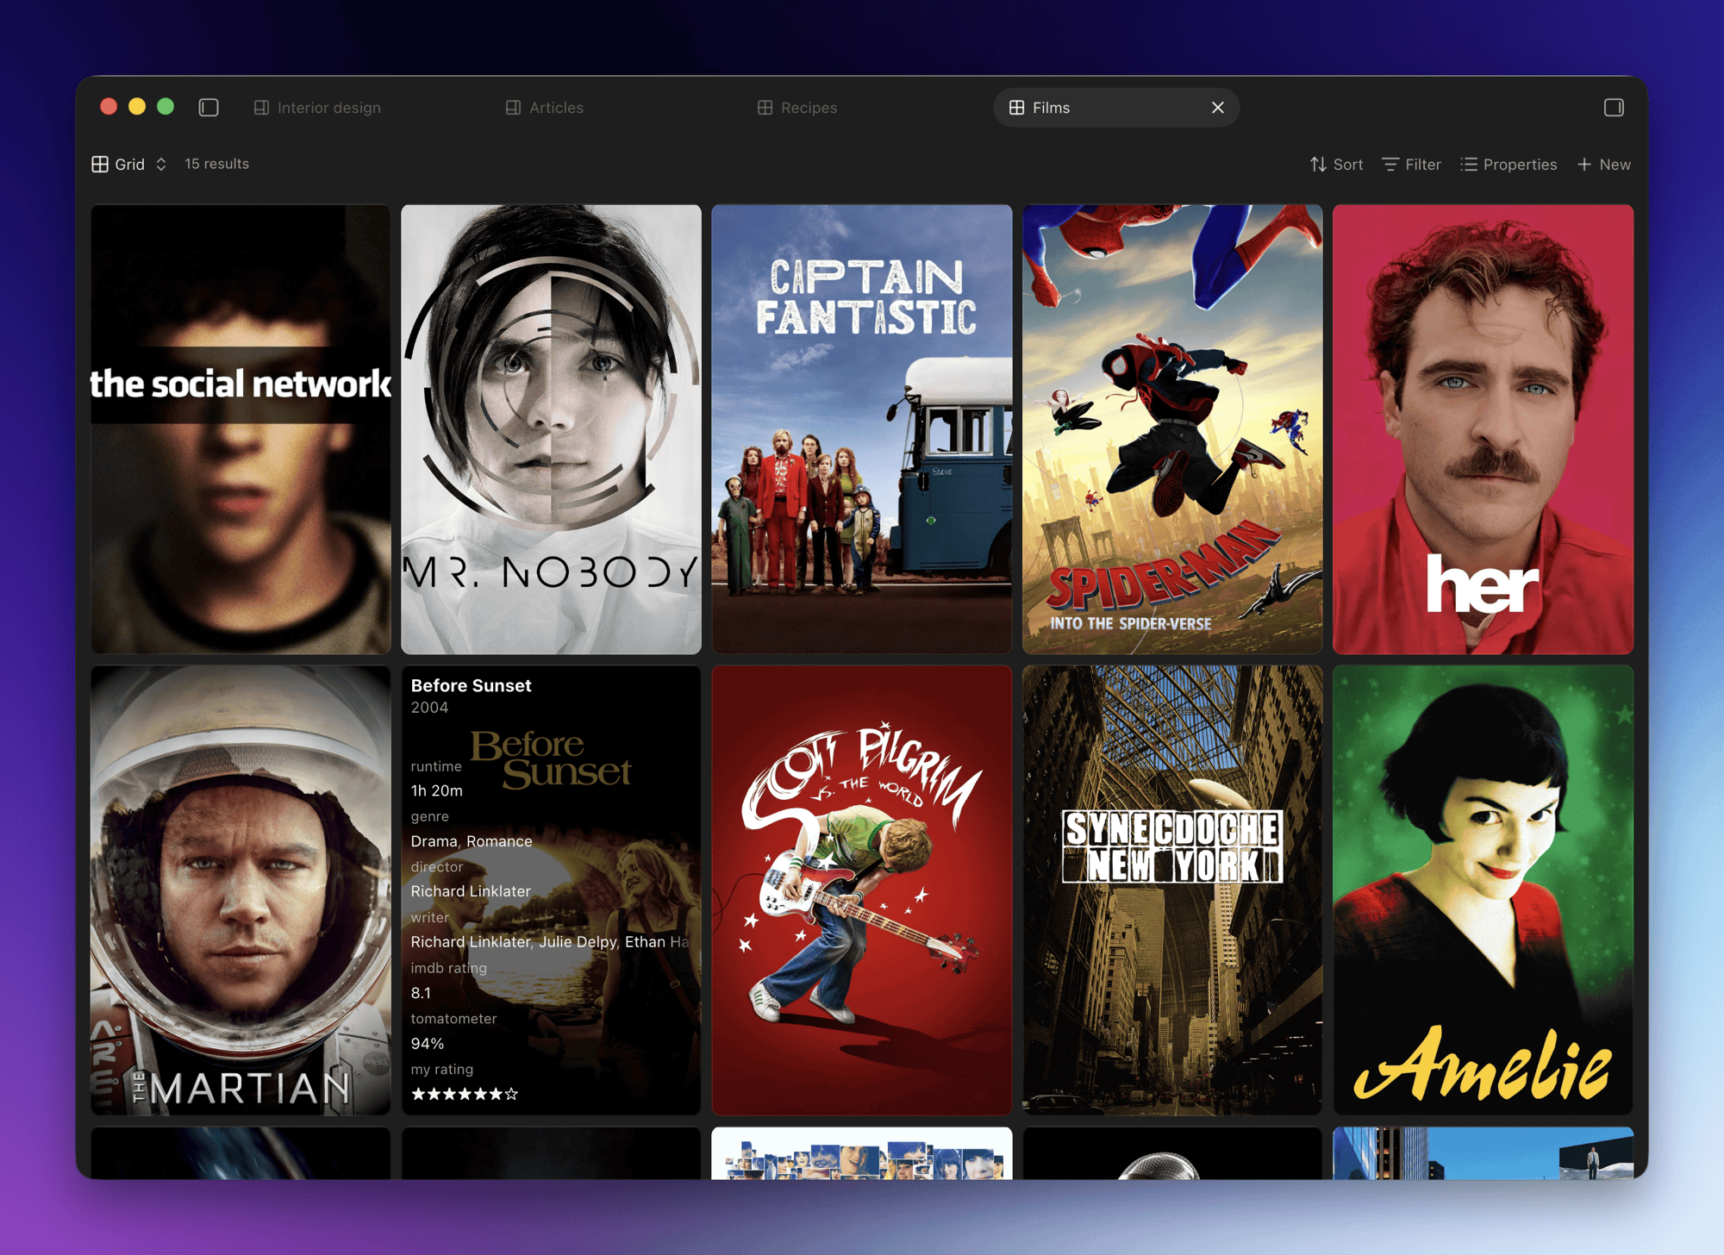1724x1255 pixels.
Task: Select the Captain Fantastic poster card
Action: 861,428
